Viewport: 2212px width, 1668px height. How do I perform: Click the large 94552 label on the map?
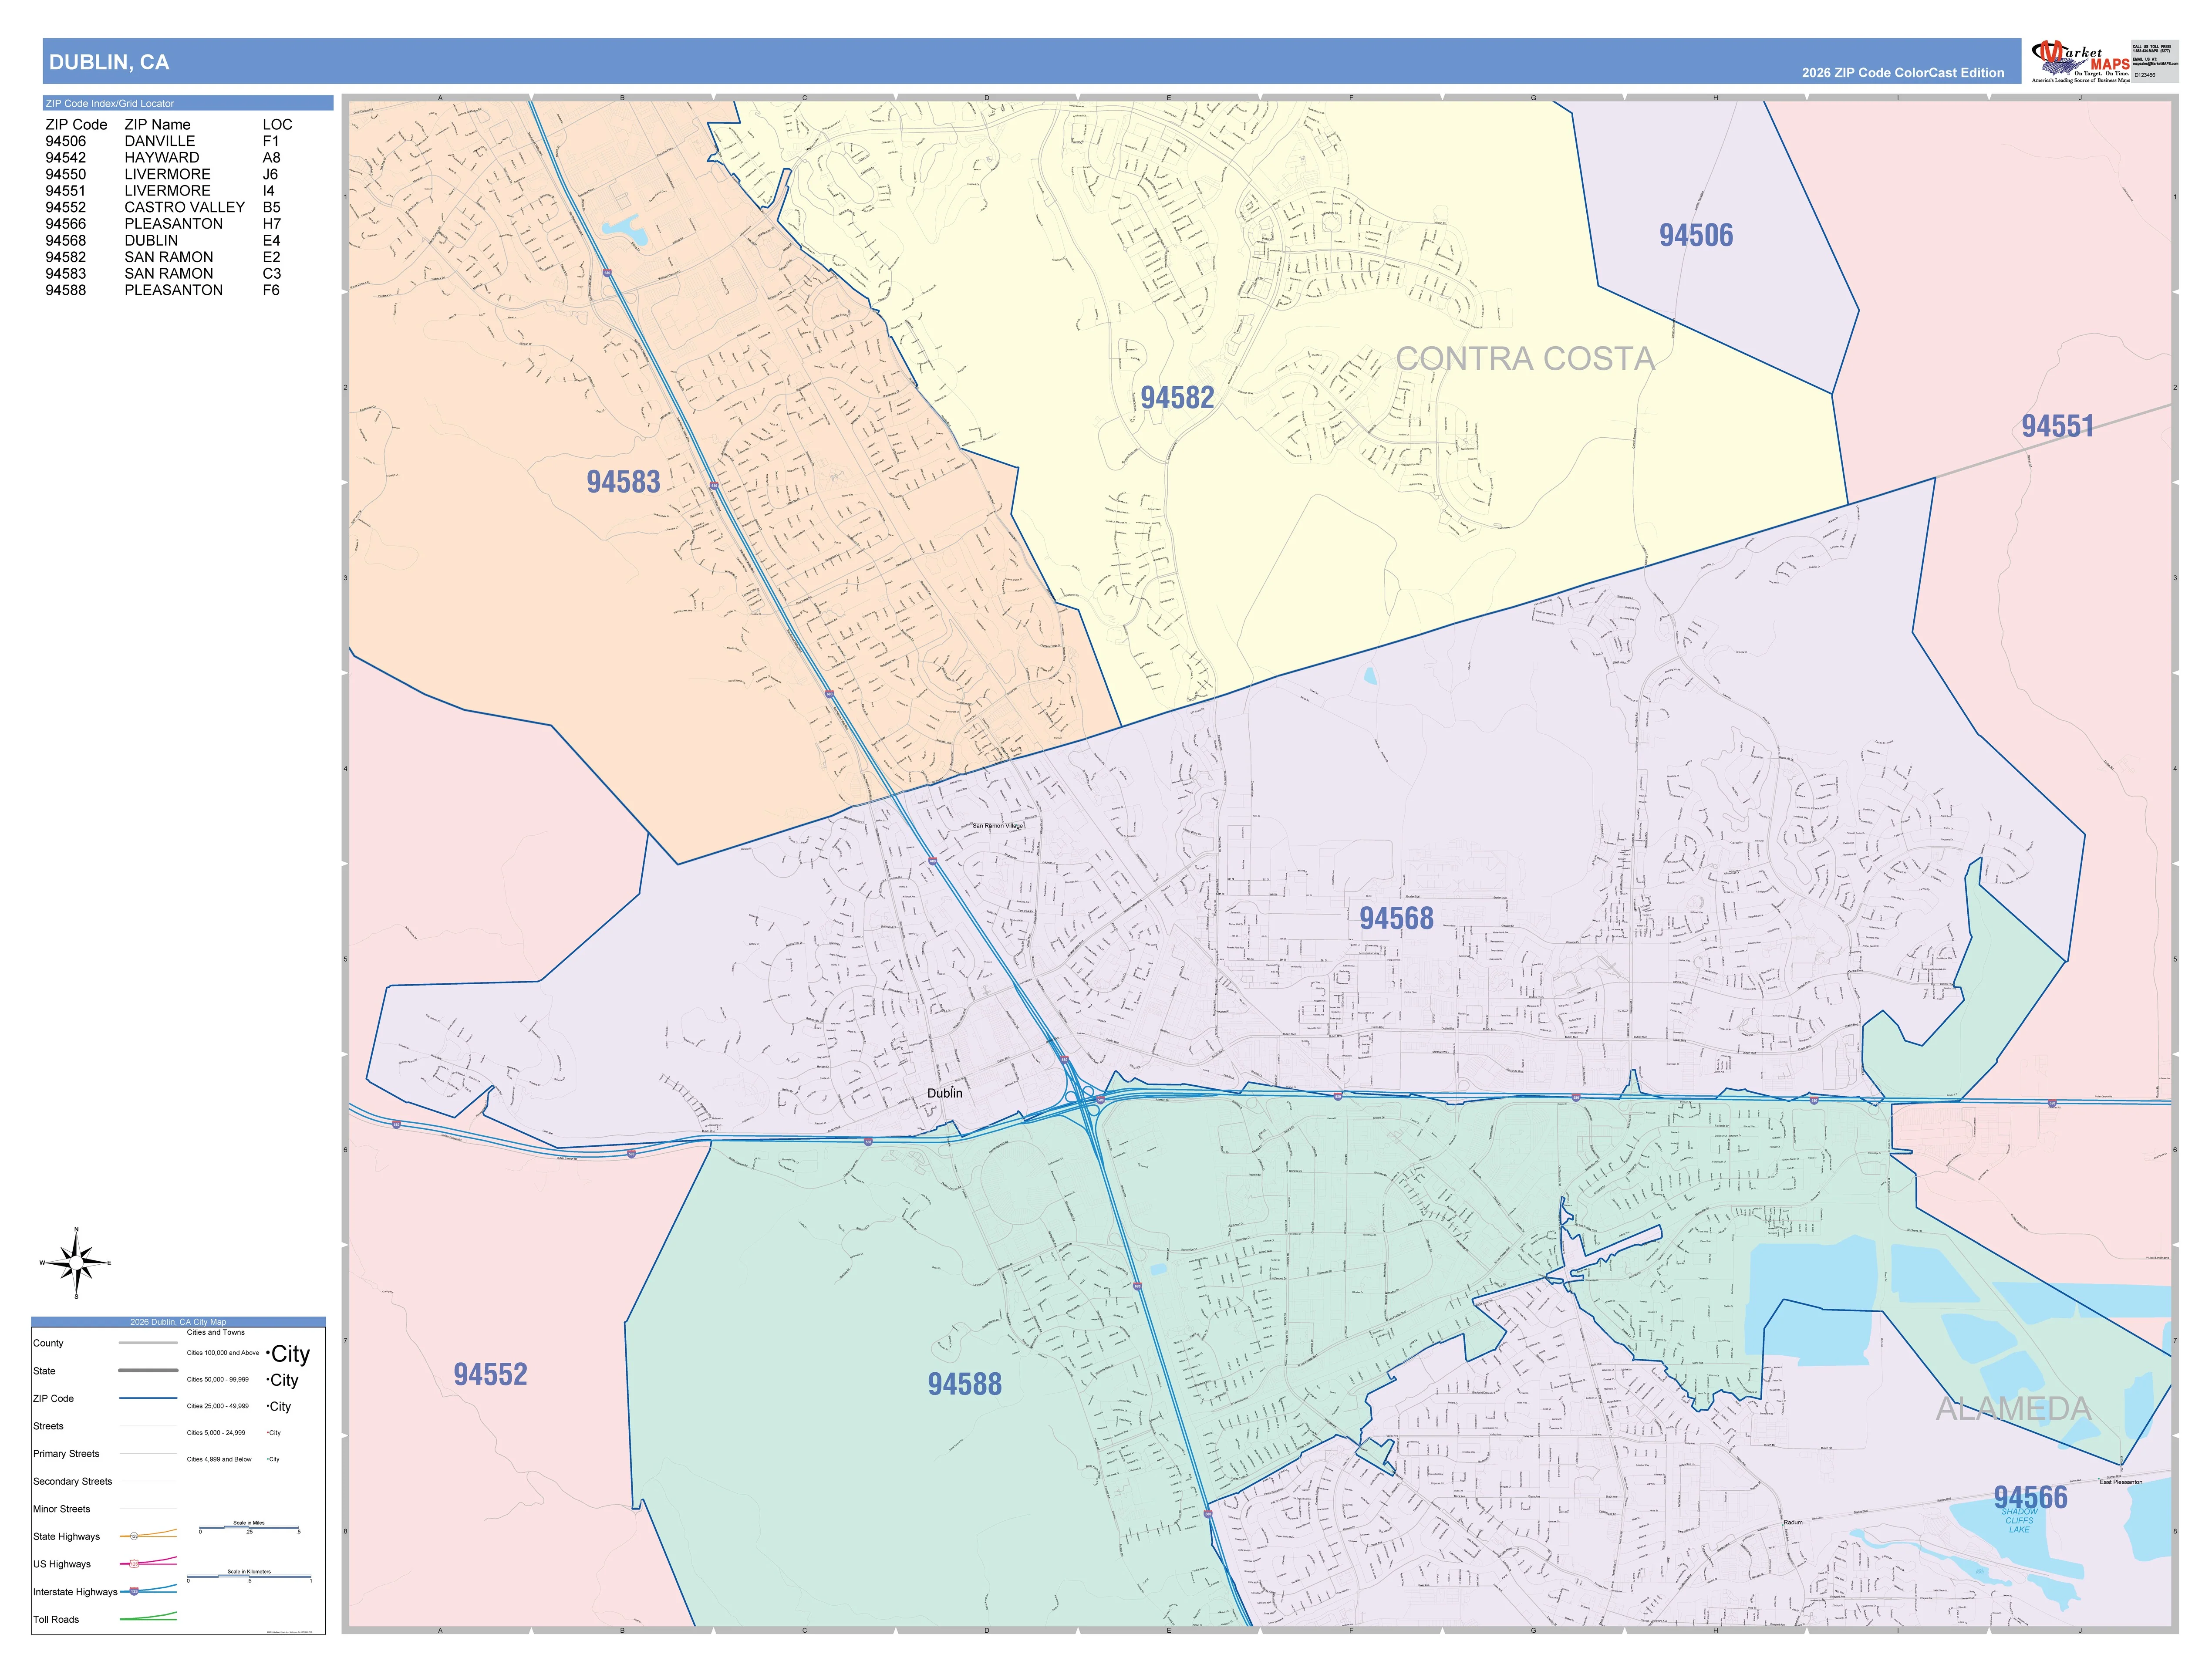tap(490, 1375)
